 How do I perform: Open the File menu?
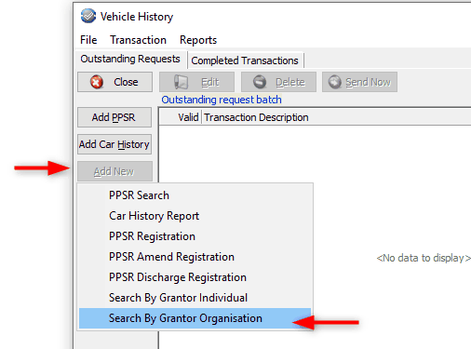88,40
